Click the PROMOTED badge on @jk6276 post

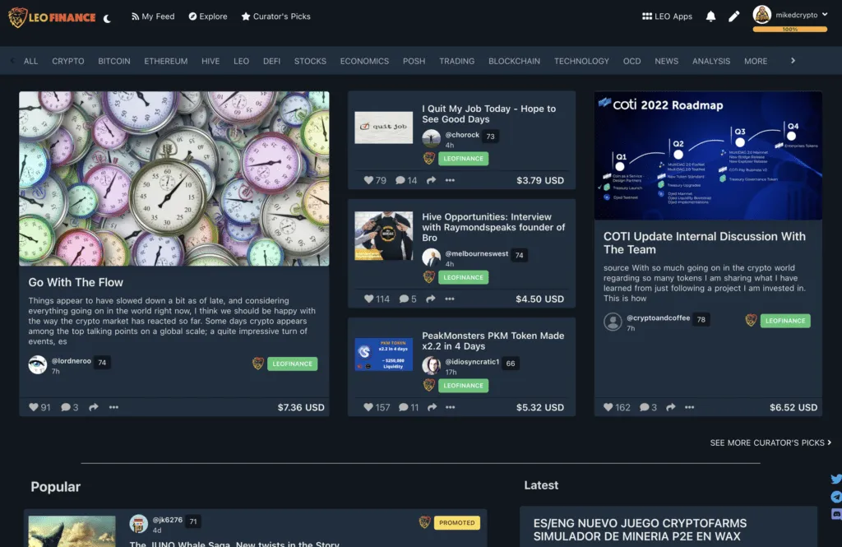pyautogui.click(x=457, y=523)
